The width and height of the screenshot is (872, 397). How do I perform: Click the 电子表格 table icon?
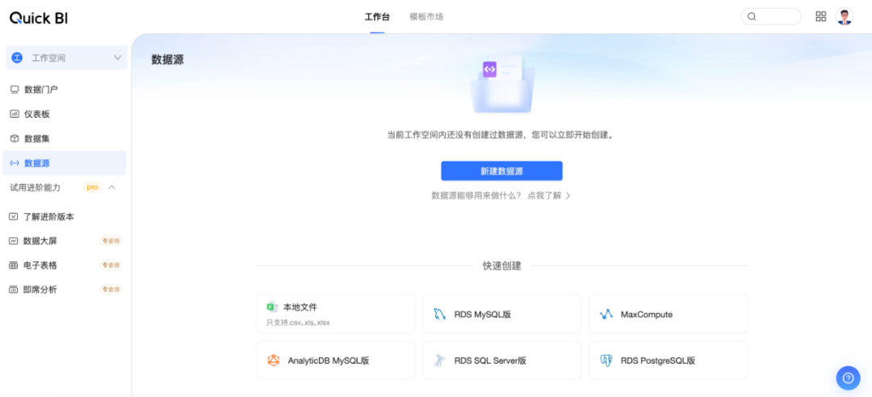(x=14, y=265)
